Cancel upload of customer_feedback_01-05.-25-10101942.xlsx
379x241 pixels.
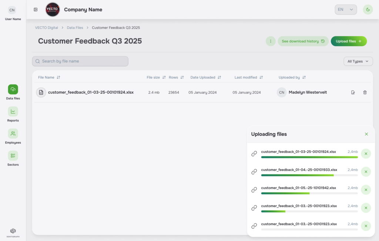366,190
